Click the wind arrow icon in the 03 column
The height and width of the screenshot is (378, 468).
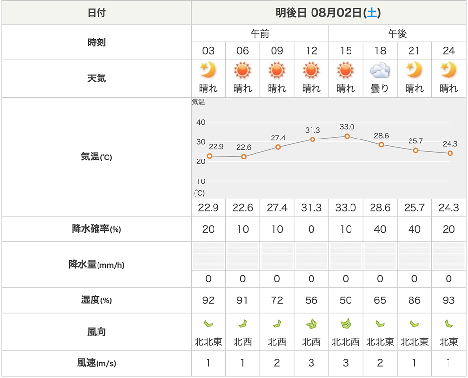tap(208, 323)
